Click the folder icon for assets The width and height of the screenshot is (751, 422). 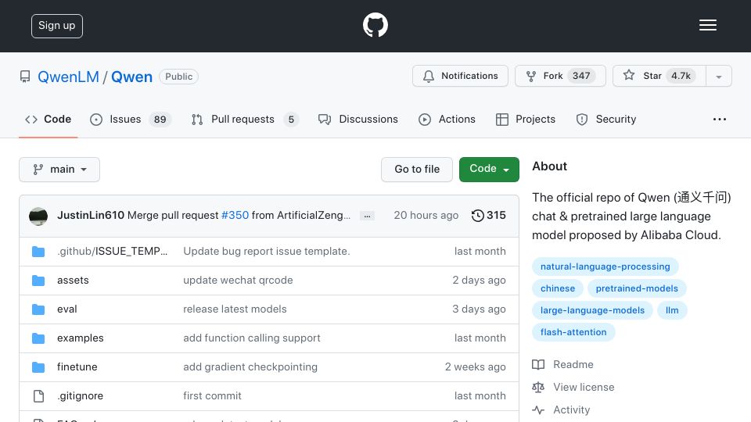(x=38, y=281)
